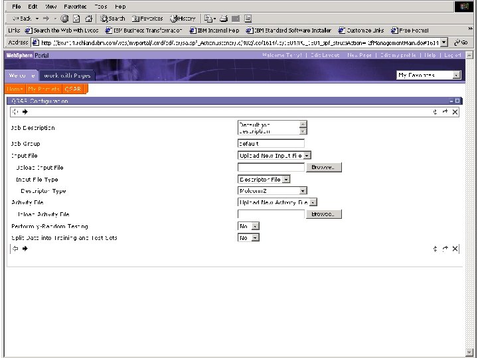
Task: Click the Upload Input File text field
Action: (x=271, y=167)
